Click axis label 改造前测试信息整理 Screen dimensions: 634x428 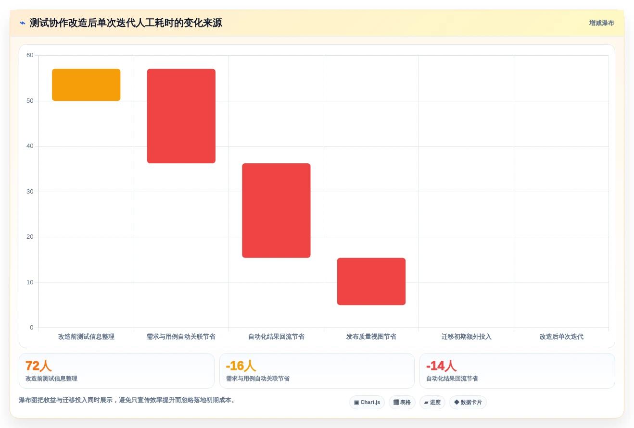point(86,337)
